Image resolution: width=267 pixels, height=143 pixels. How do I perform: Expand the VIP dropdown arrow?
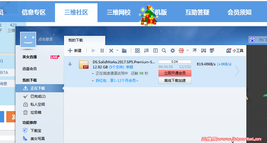(x=187, y=50)
